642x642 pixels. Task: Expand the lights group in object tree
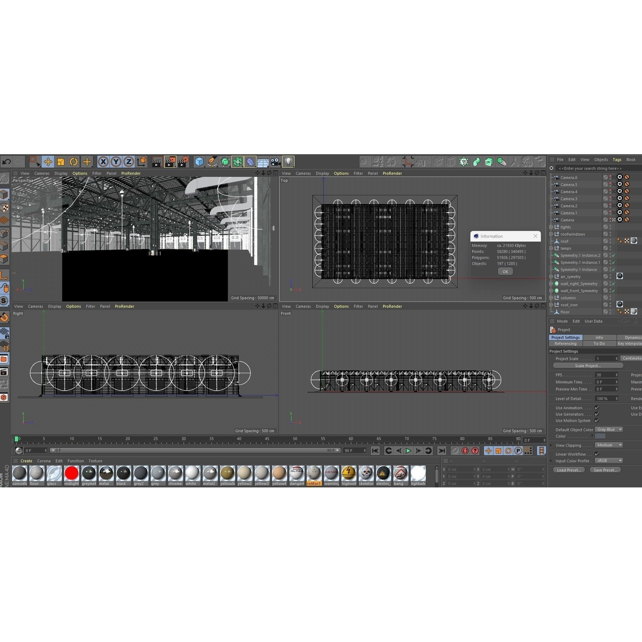click(x=551, y=227)
